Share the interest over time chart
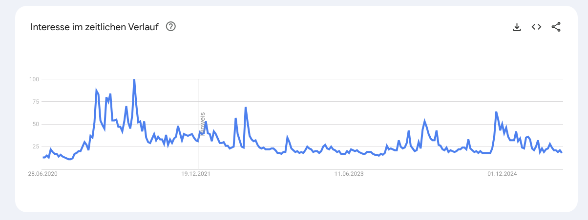 (556, 27)
